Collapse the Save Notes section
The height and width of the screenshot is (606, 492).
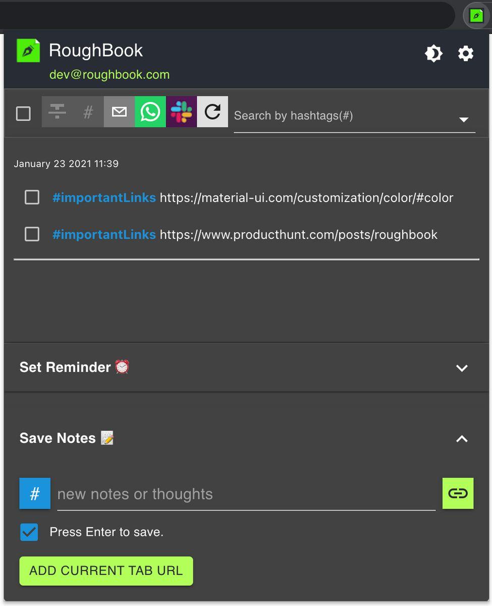click(x=462, y=439)
